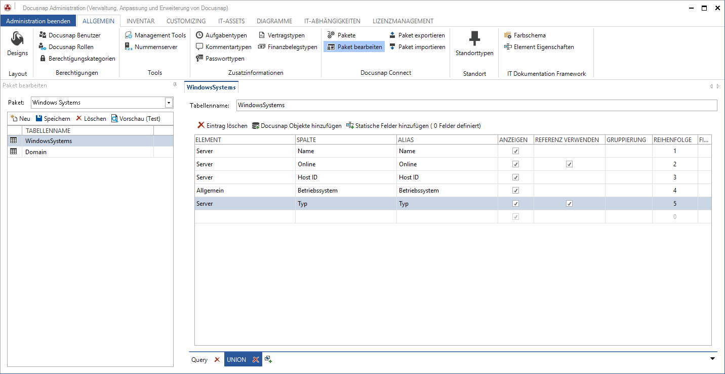The image size is (725, 374).
Task: Toggle Anzeigen for Typ row
Action: 515,204
